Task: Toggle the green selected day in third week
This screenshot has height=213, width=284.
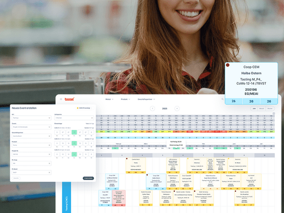Action: (x=74, y=155)
